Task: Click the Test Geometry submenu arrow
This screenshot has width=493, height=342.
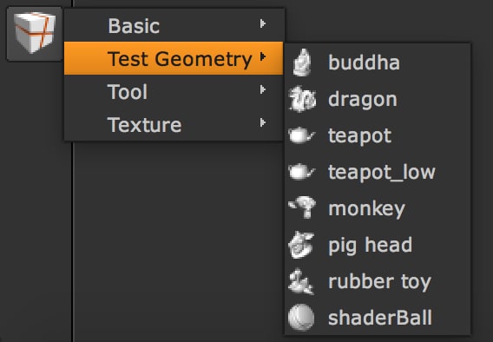Action: click(x=263, y=56)
